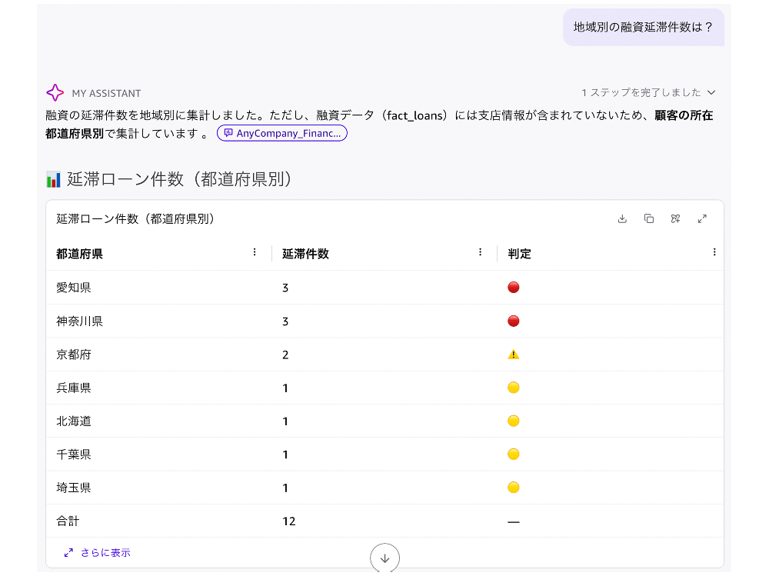
Task: Click the warning triangle for 京都府
Action: pyautogui.click(x=514, y=355)
